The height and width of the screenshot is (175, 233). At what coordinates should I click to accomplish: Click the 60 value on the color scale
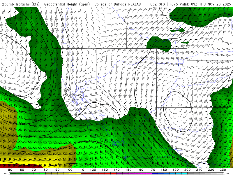[x=22, y=170]
